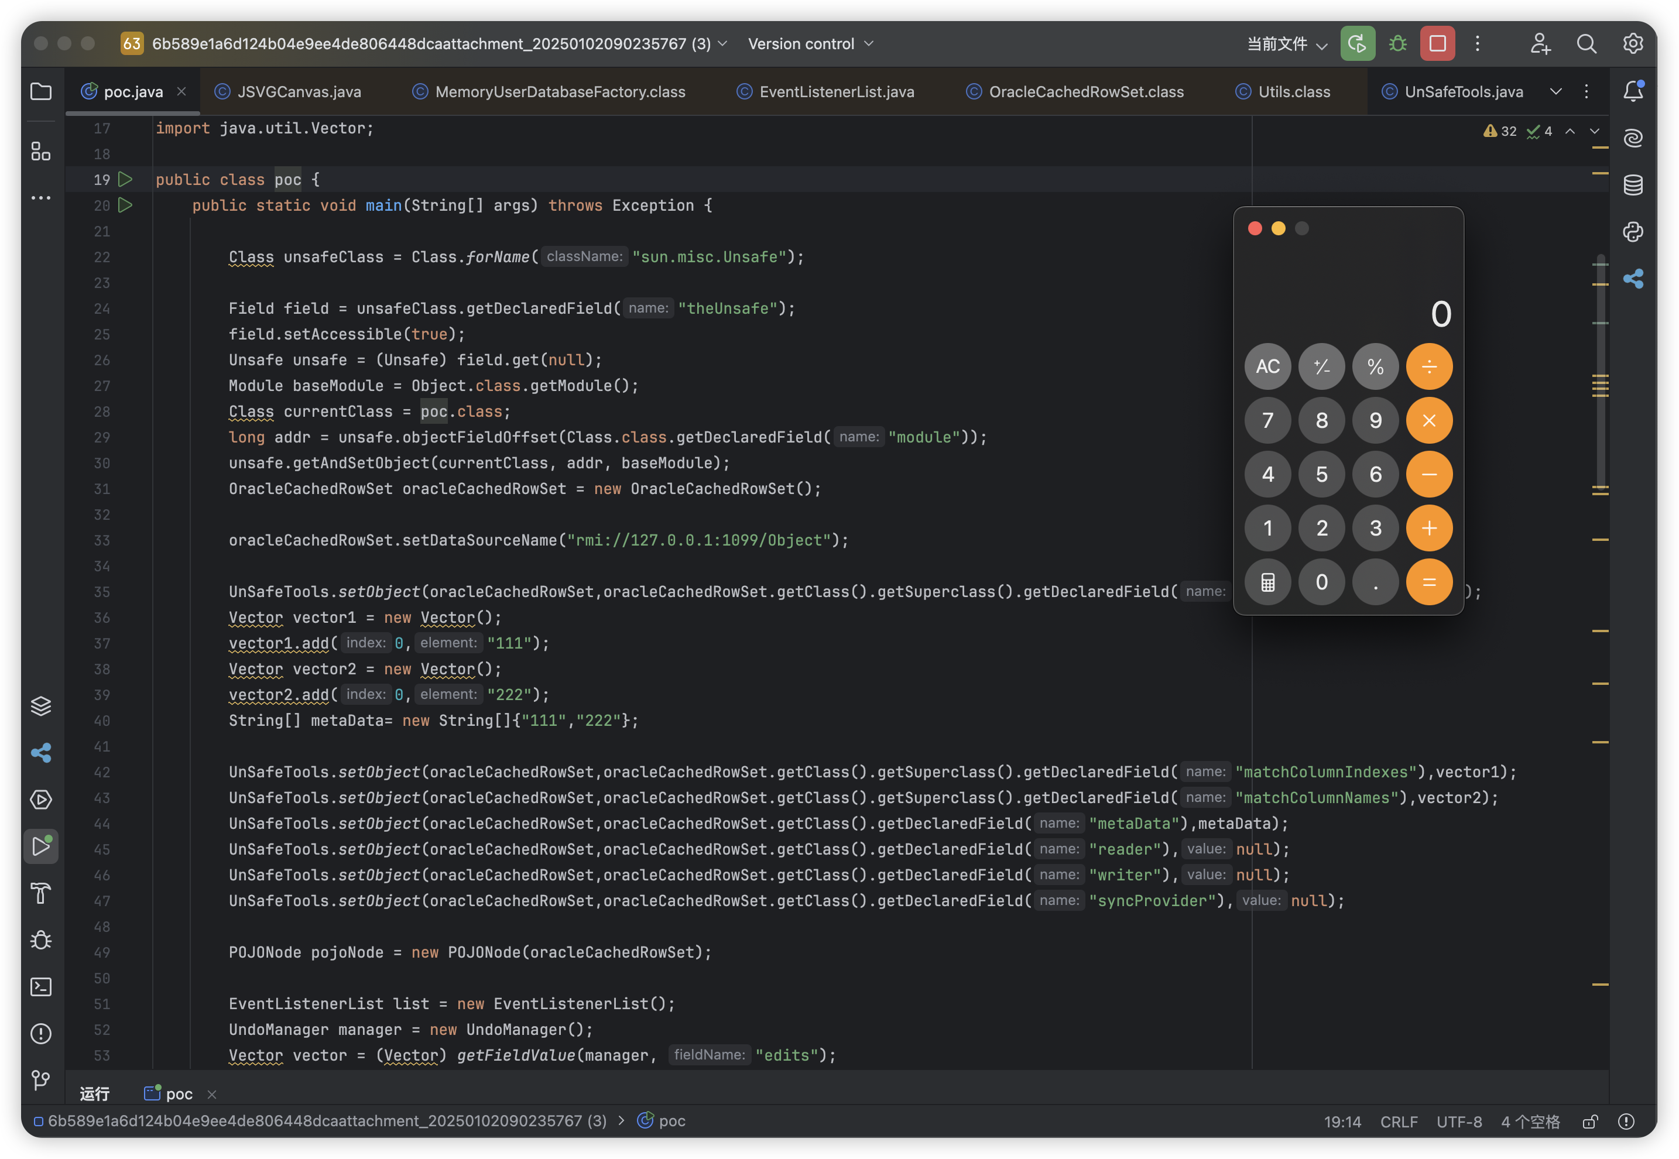Click the multiply key on Calculator
The height and width of the screenshot is (1159, 1679).
click(x=1429, y=420)
